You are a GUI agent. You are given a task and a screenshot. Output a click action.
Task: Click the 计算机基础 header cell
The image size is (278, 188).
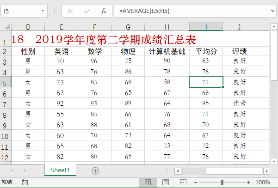pyautogui.click(x=167, y=51)
